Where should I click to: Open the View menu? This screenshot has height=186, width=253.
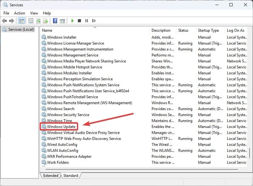pos(34,13)
